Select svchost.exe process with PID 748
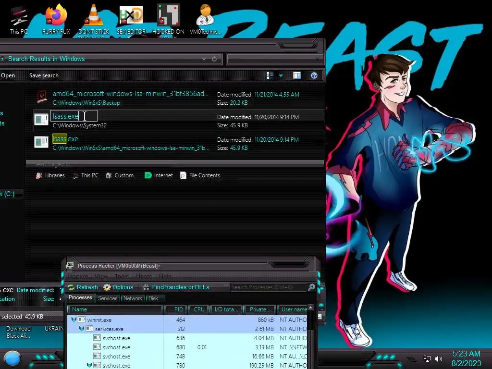 187,357
